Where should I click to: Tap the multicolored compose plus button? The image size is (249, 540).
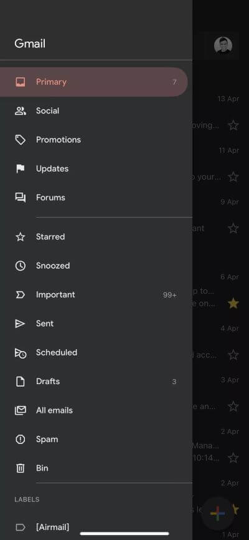coord(218,513)
